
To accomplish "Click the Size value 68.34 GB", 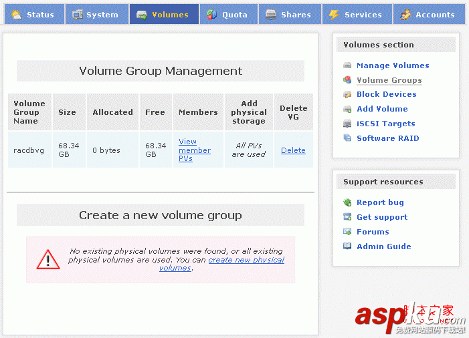I will 69,150.
